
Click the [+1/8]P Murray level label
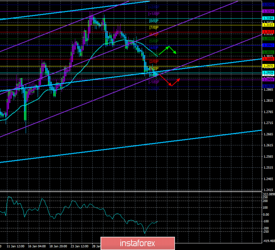point(154,14)
